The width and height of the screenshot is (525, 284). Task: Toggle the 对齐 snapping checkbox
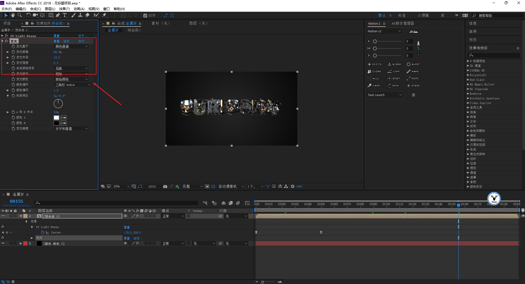145,16
